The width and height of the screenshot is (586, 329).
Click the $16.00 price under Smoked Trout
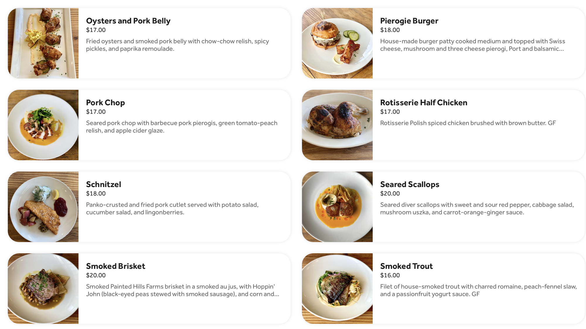click(x=390, y=275)
